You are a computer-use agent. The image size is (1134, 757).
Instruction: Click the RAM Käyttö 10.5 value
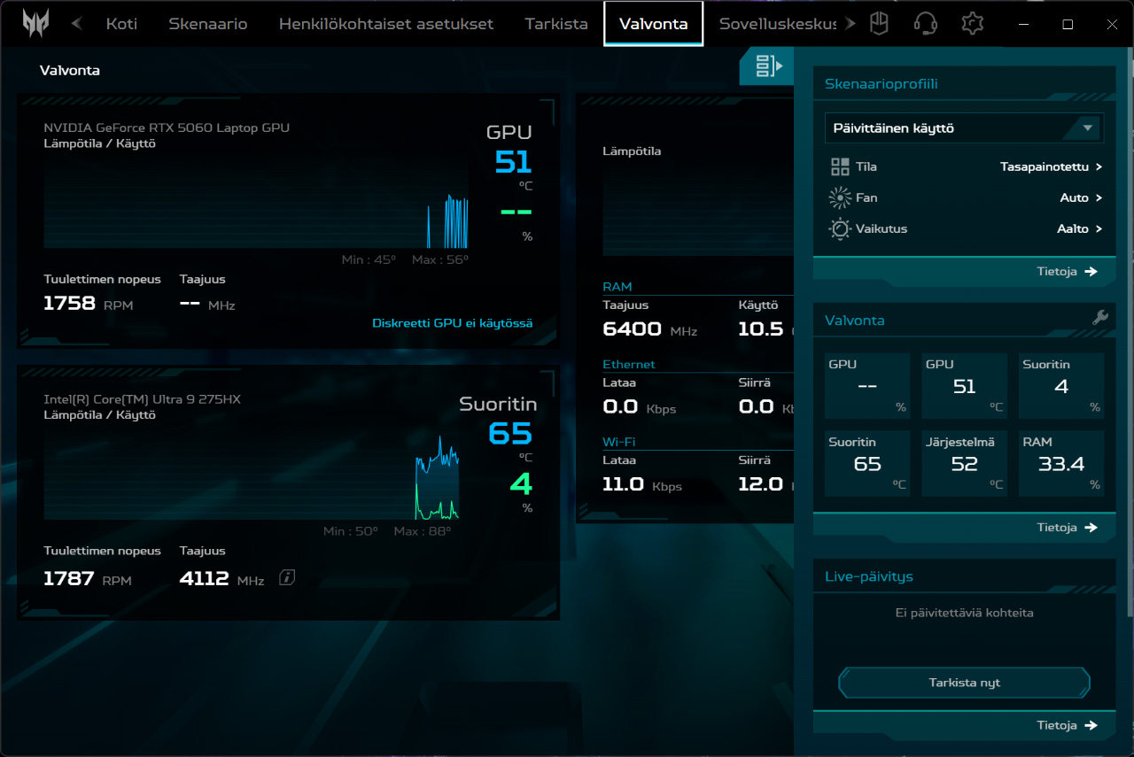point(761,329)
